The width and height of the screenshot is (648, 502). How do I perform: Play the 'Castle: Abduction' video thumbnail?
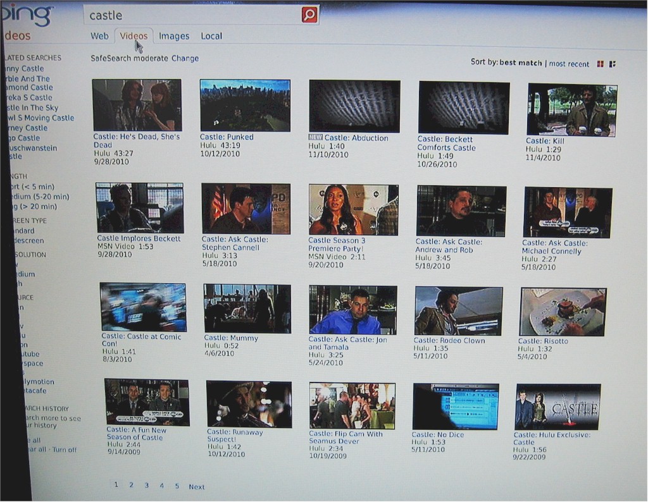pos(354,106)
